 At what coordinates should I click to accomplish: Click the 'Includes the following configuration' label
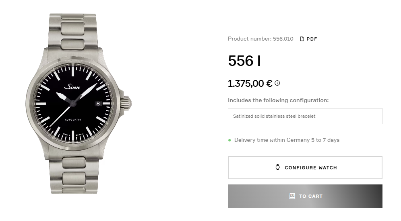(x=278, y=100)
